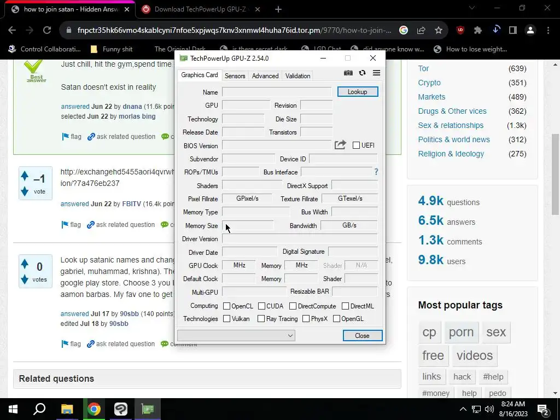Open the GPU-Z taskbar icon
Screen dimensions: 560x420
[x=148, y=409]
